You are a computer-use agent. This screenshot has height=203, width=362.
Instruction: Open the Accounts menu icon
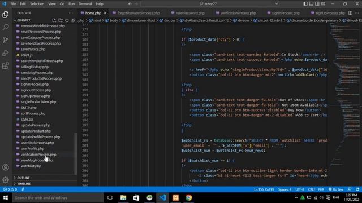click(x=6, y=167)
